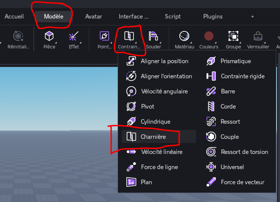Click the Réinitialiser reset icon
The image size is (280, 202).
18,36
